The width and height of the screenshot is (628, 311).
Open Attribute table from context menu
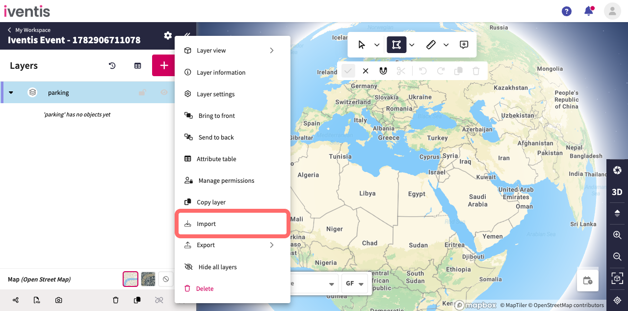[233, 159]
